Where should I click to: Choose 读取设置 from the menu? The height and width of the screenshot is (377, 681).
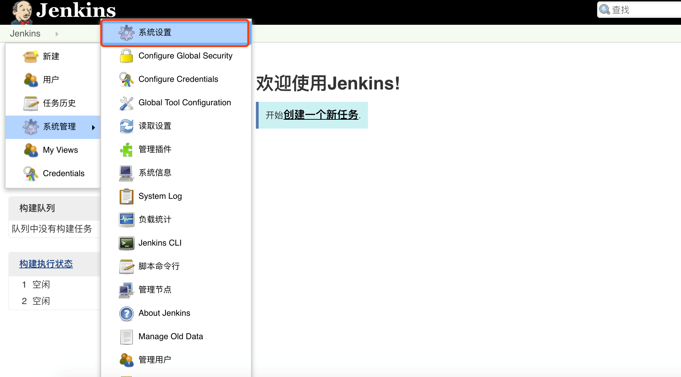pyautogui.click(x=155, y=126)
